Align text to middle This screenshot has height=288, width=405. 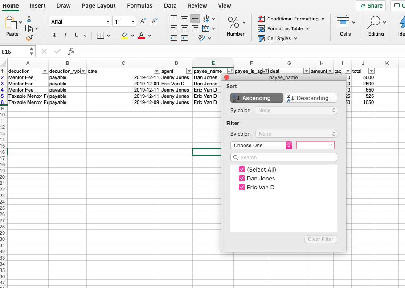[184, 18]
